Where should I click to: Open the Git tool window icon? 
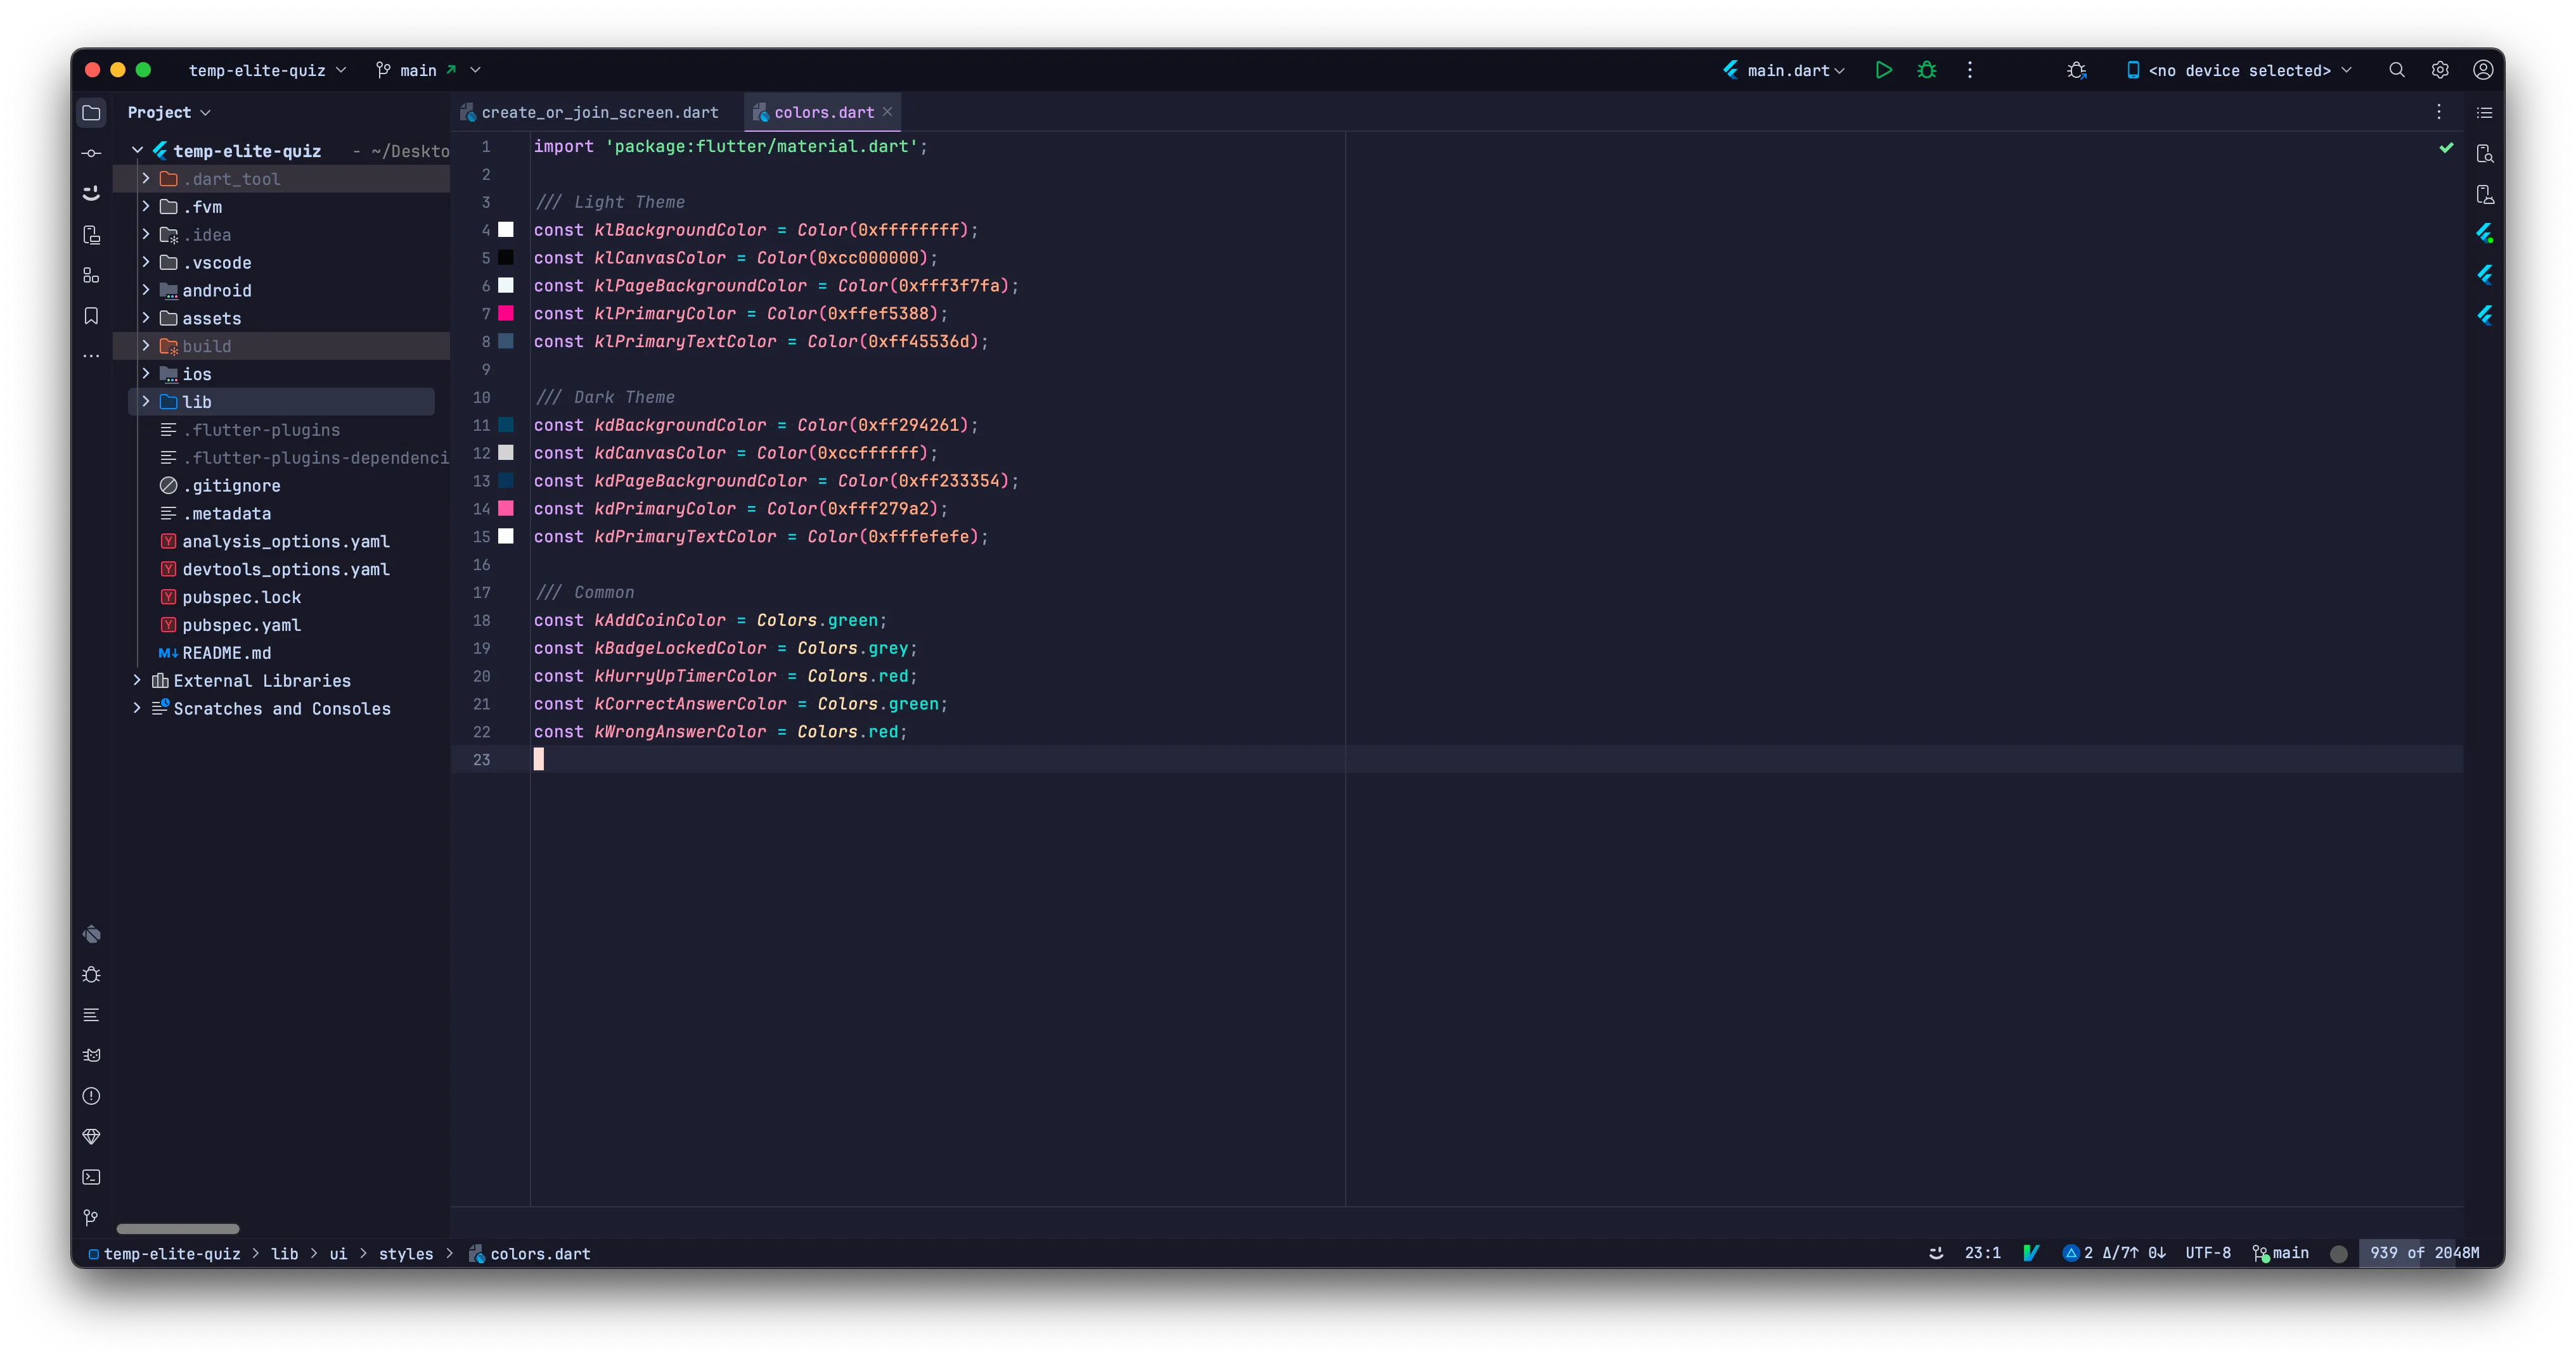91,1217
